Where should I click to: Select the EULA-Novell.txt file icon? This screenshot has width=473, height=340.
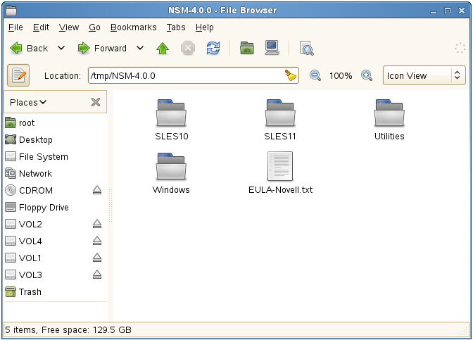click(280, 166)
